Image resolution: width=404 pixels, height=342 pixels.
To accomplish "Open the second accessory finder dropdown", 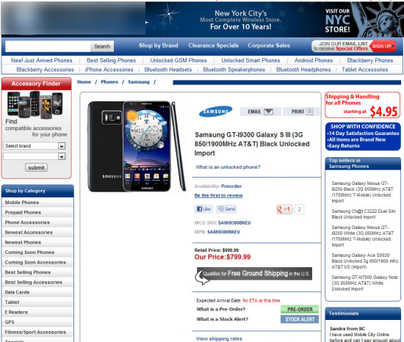I will click(35, 156).
